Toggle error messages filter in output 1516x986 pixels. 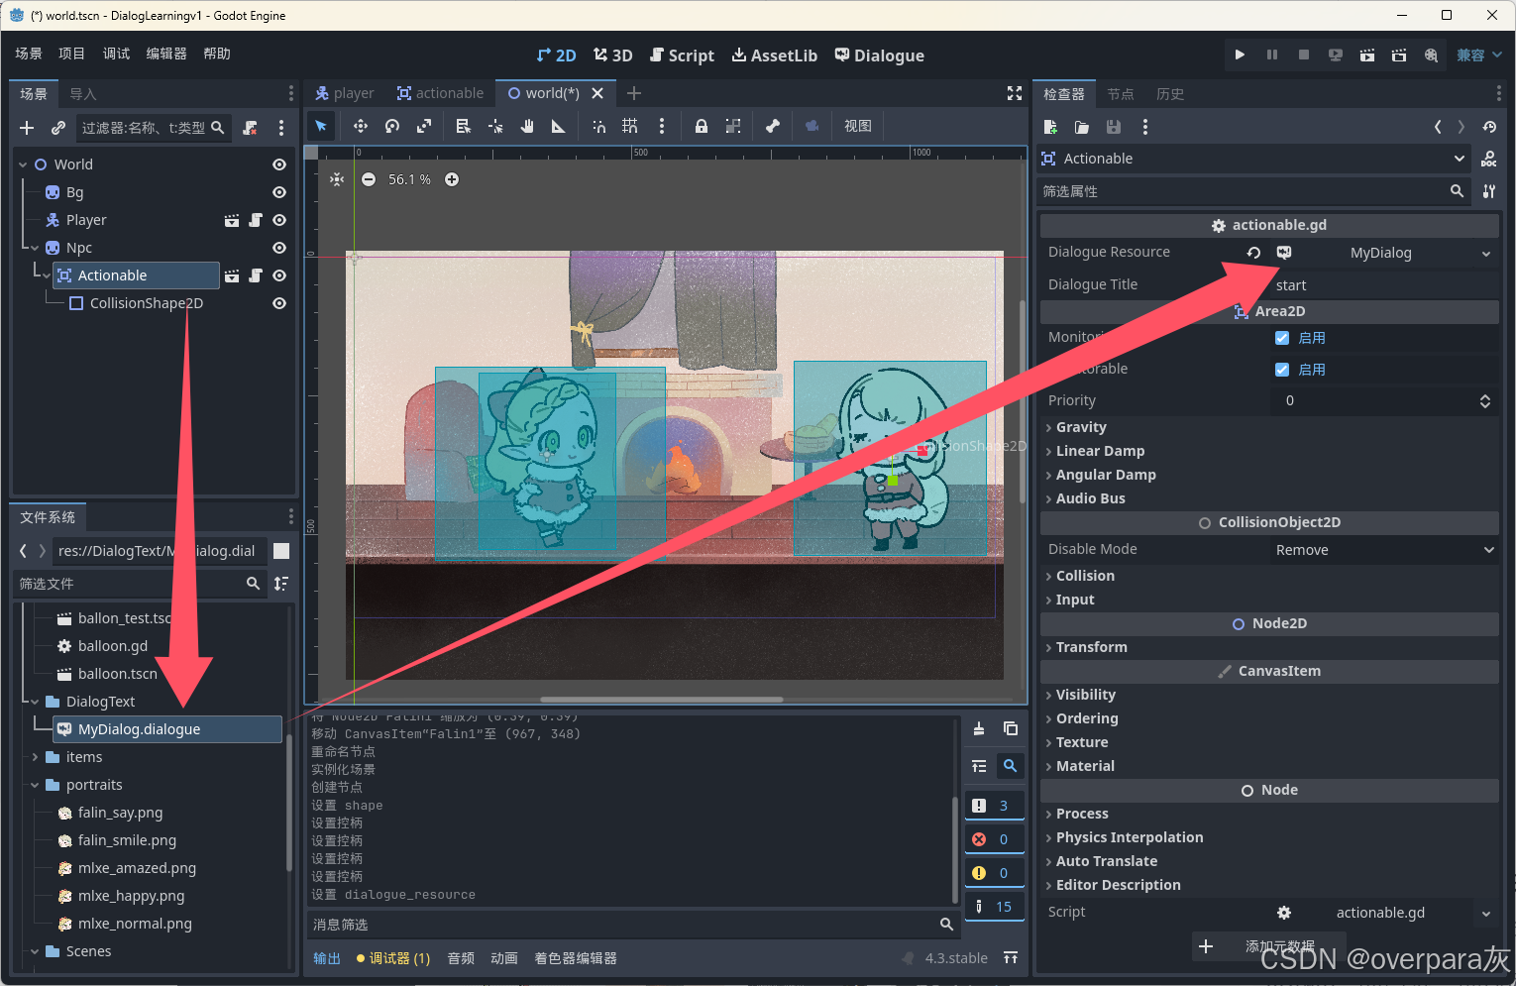[994, 839]
